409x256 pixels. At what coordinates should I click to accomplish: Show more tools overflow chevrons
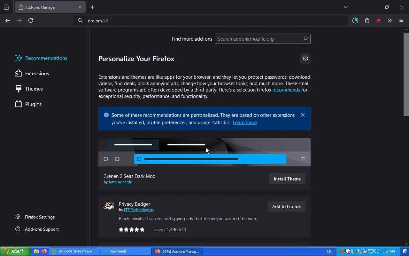point(390,20)
